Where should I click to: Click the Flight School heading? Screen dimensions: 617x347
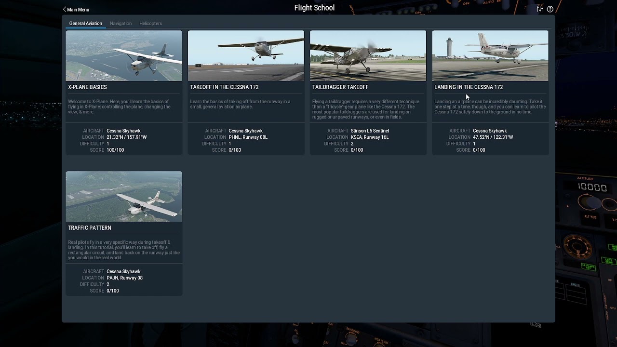pos(314,8)
